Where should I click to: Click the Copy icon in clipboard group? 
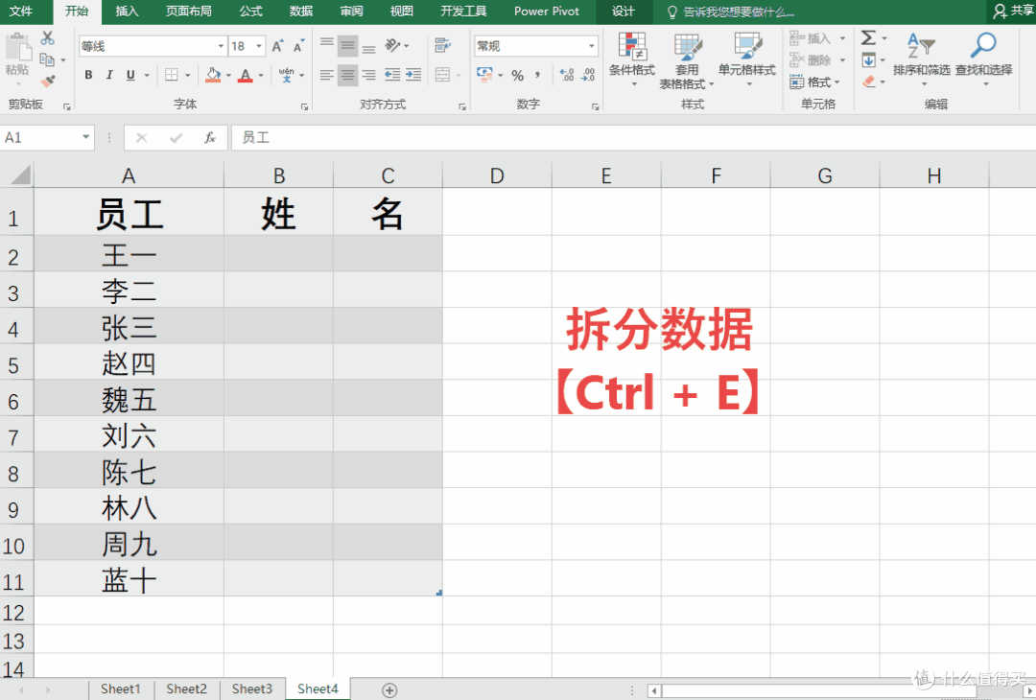tap(47, 60)
